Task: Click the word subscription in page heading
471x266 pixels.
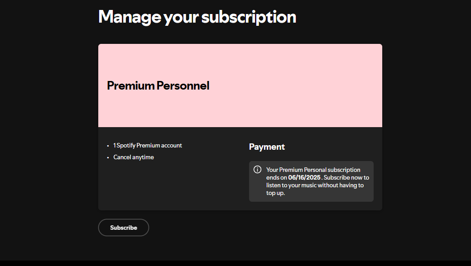Action: (x=249, y=17)
